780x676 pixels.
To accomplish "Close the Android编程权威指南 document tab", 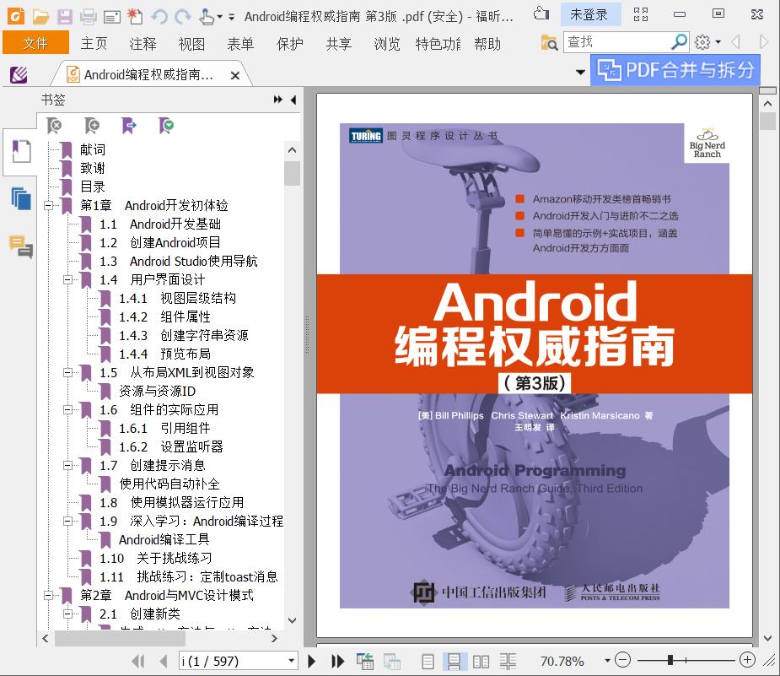I will (x=235, y=75).
